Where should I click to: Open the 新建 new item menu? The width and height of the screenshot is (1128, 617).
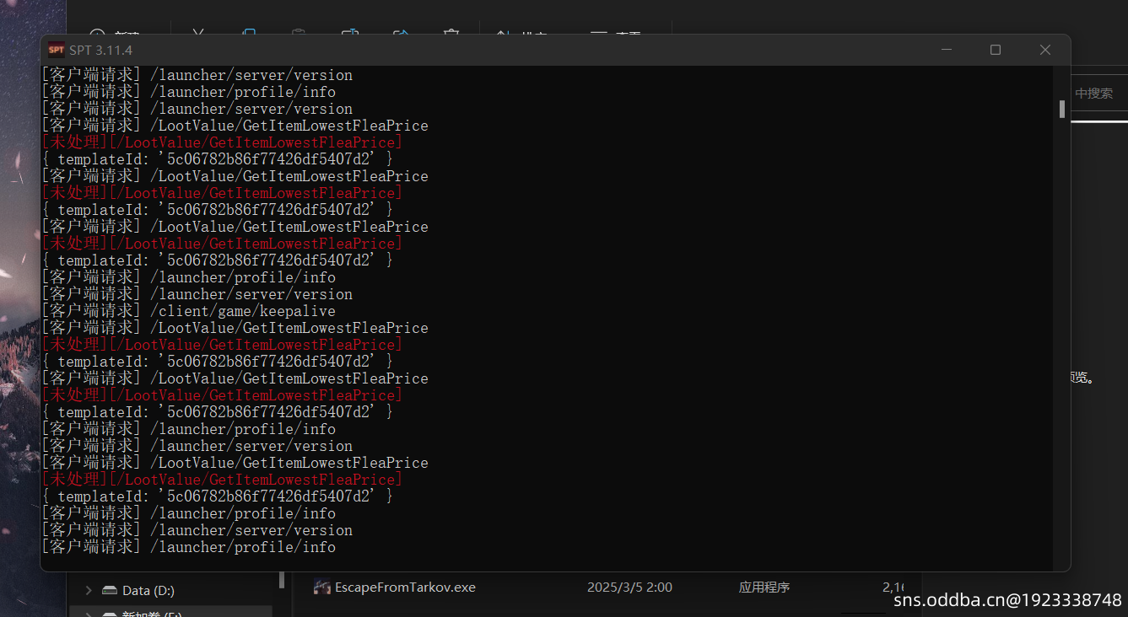pos(110,35)
